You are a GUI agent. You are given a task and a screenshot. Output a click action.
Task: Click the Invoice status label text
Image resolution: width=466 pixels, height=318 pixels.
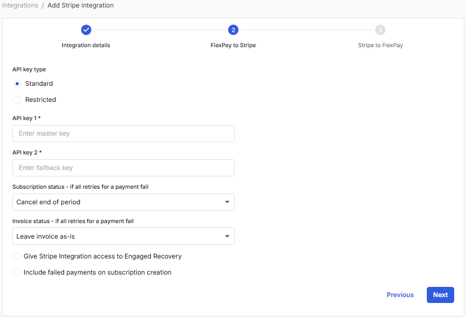point(73,221)
